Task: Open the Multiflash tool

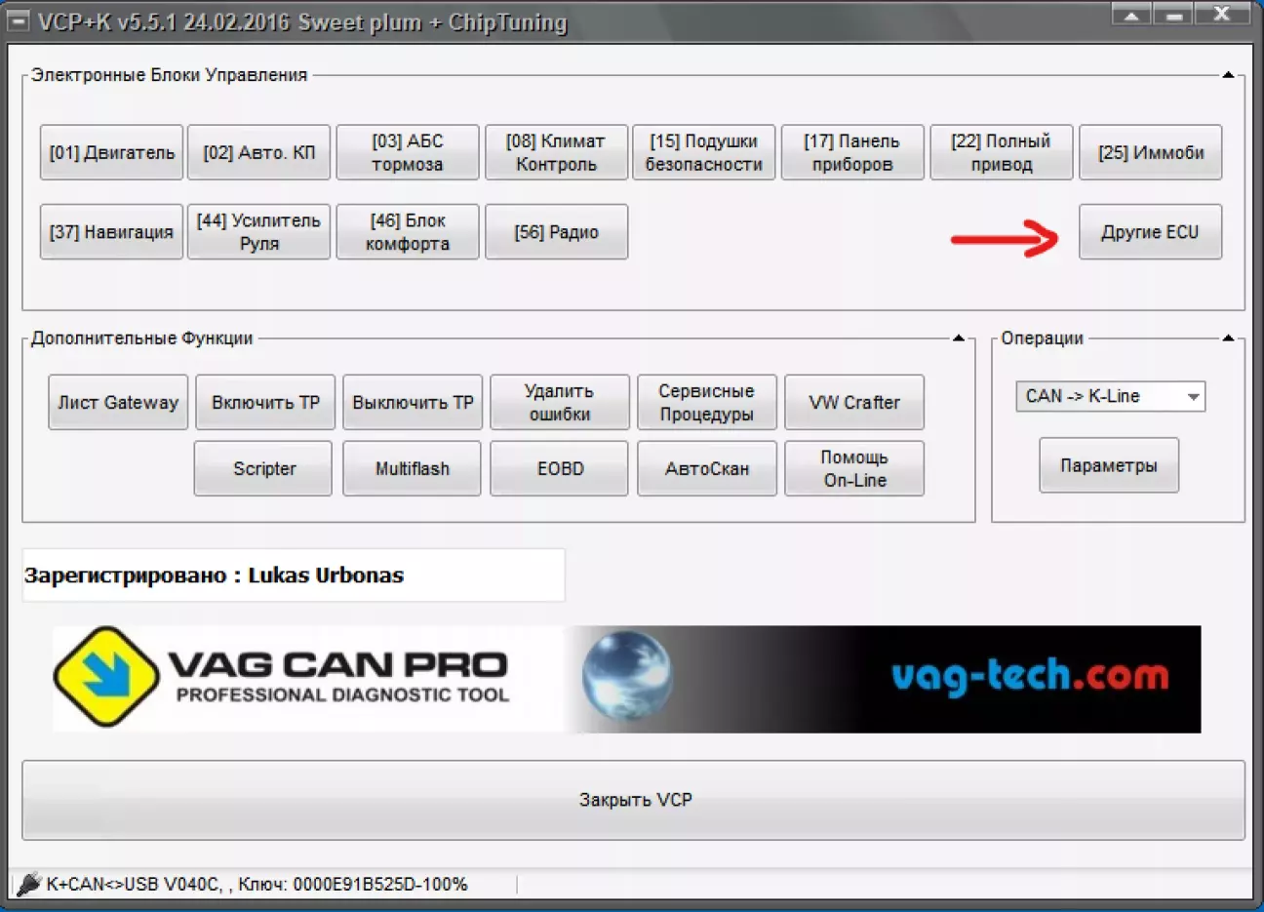Action: point(412,469)
